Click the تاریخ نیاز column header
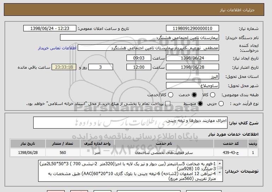 28,144
